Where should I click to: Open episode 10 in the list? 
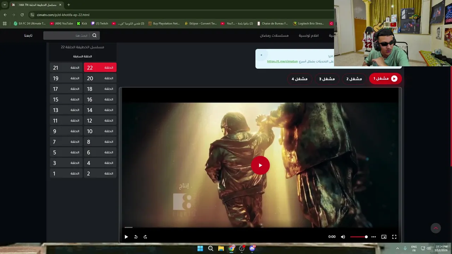(100, 131)
